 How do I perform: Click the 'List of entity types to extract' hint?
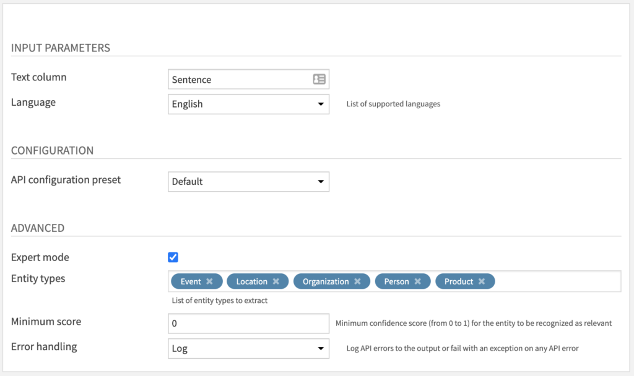point(220,301)
